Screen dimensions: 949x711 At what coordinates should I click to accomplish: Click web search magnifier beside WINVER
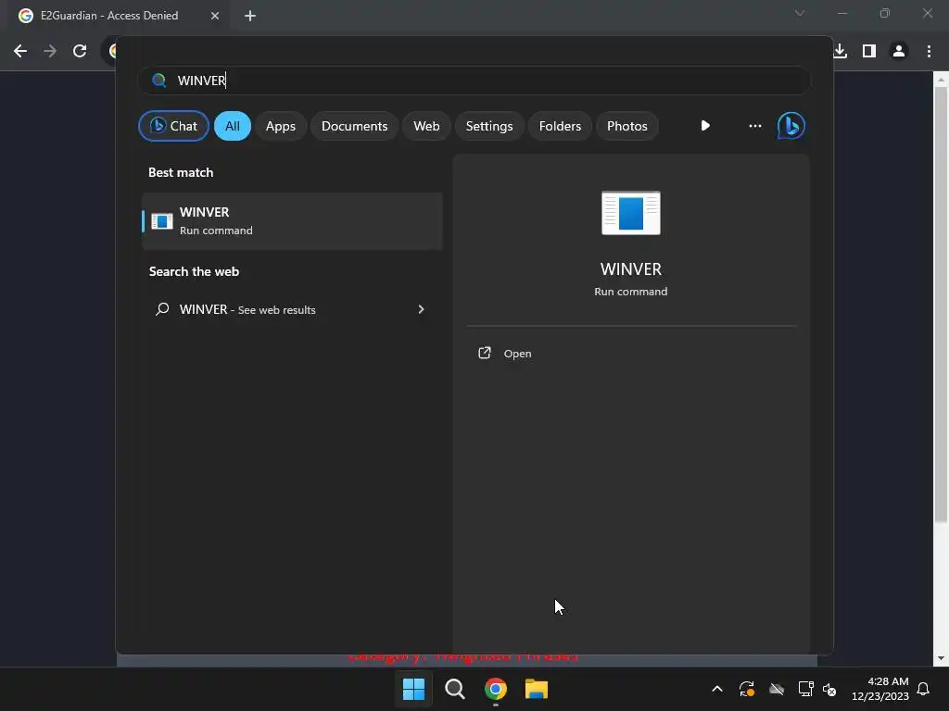[x=162, y=309]
